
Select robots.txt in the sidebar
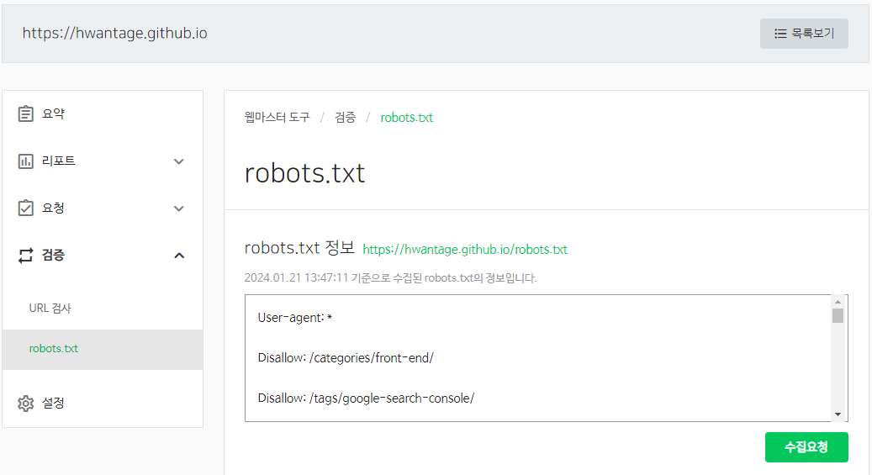point(54,348)
